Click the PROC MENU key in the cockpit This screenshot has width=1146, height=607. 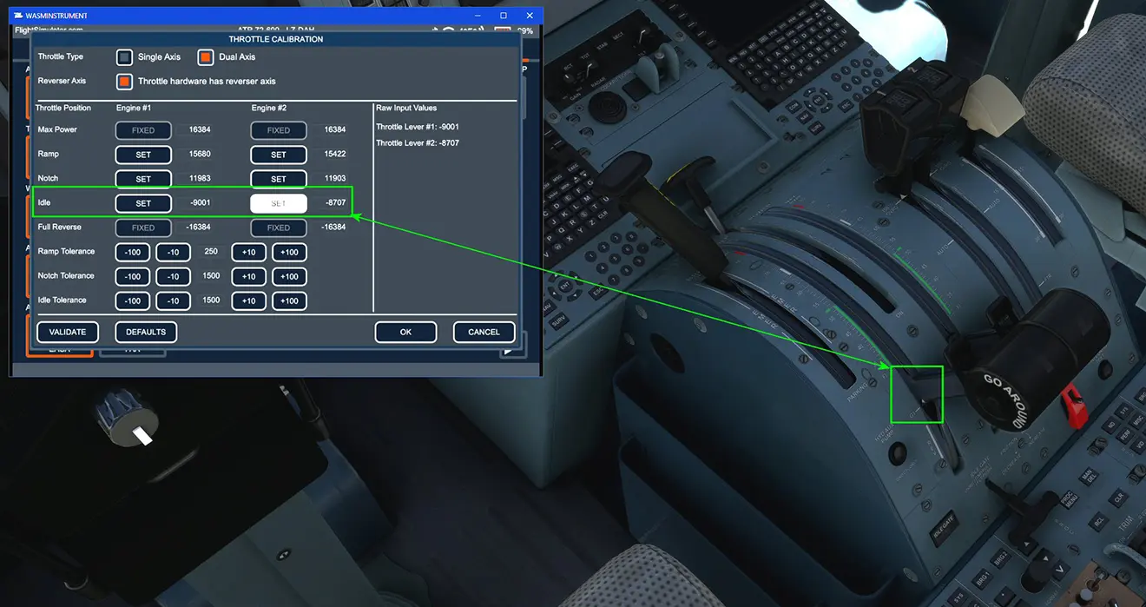pos(1070,499)
